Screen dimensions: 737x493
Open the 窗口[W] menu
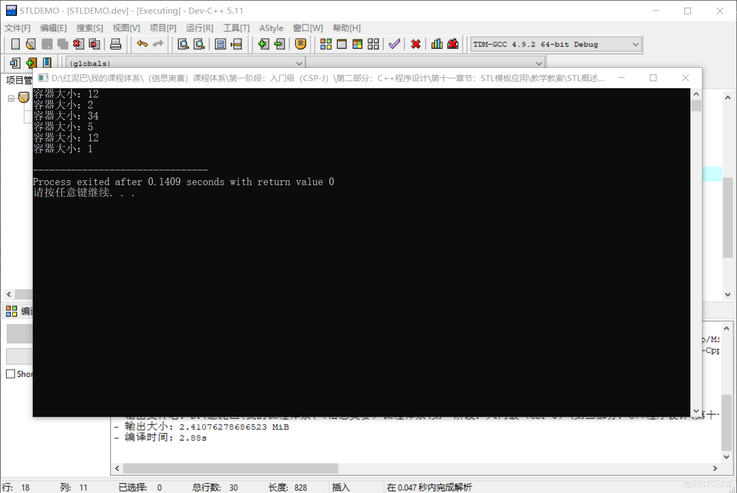click(308, 28)
